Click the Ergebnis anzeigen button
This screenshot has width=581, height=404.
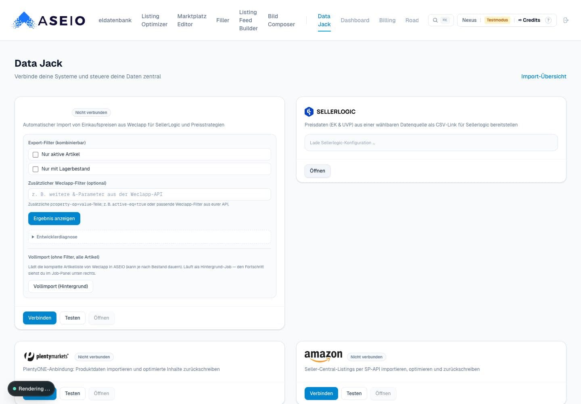[x=54, y=219]
